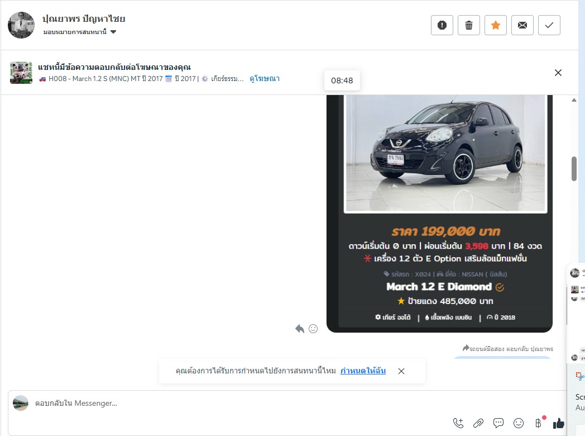
Task: Open the Baht payment request icon
Action: click(538, 423)
